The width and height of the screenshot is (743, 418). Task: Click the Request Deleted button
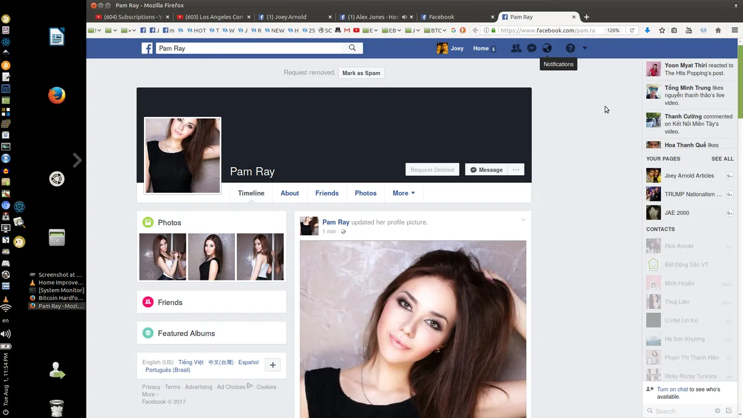432,170
